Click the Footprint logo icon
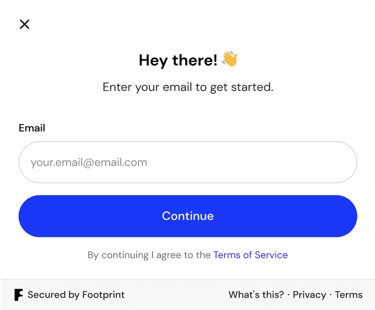Screen dimensions: 375x310 pyautogui.click(x=19, y=295)
